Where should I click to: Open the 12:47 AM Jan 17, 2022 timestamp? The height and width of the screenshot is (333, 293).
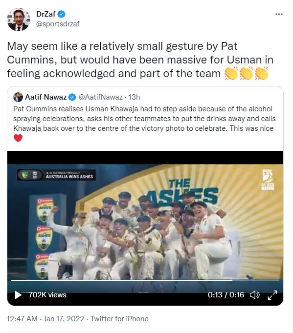pos(45,319)
